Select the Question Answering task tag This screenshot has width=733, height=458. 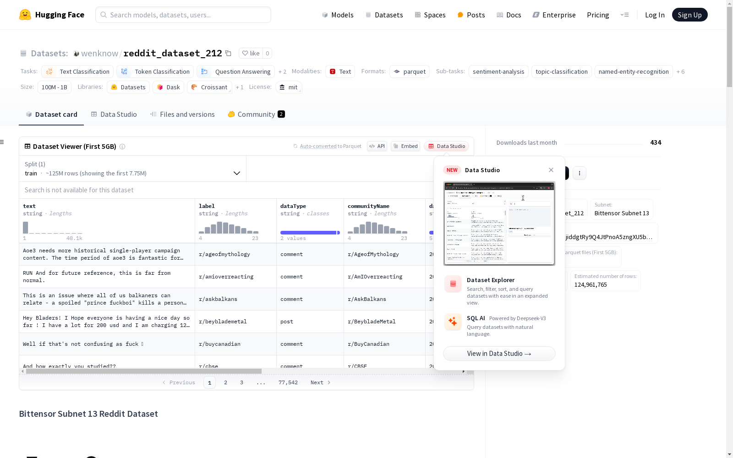pos(235,71)
